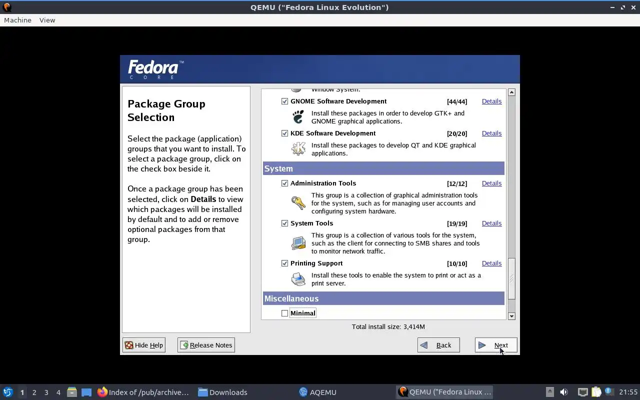Uncheck Printing Support group
The image size is (640, 400).
point(284,263)
